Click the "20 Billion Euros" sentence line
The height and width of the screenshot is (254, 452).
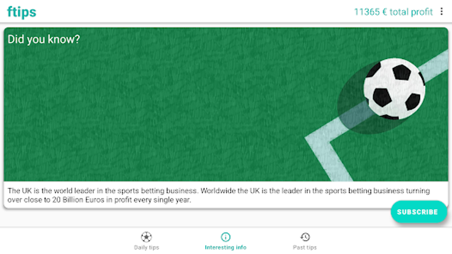coord(101,200)
